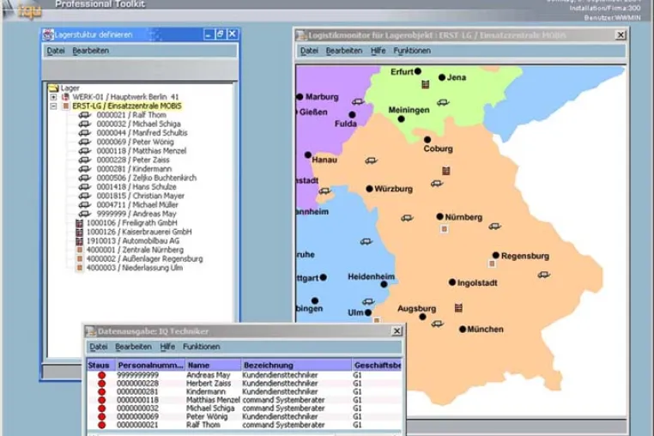The height and width of the screenshot is (436, 654).
Task: Open Datei menu in Logistikmonitor window
Action: [309, 51]
